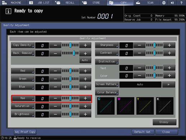The height and width of the screenshot is (140, 186).
Task: Toggle Auto background removal
Action: (x=85, y=60)
